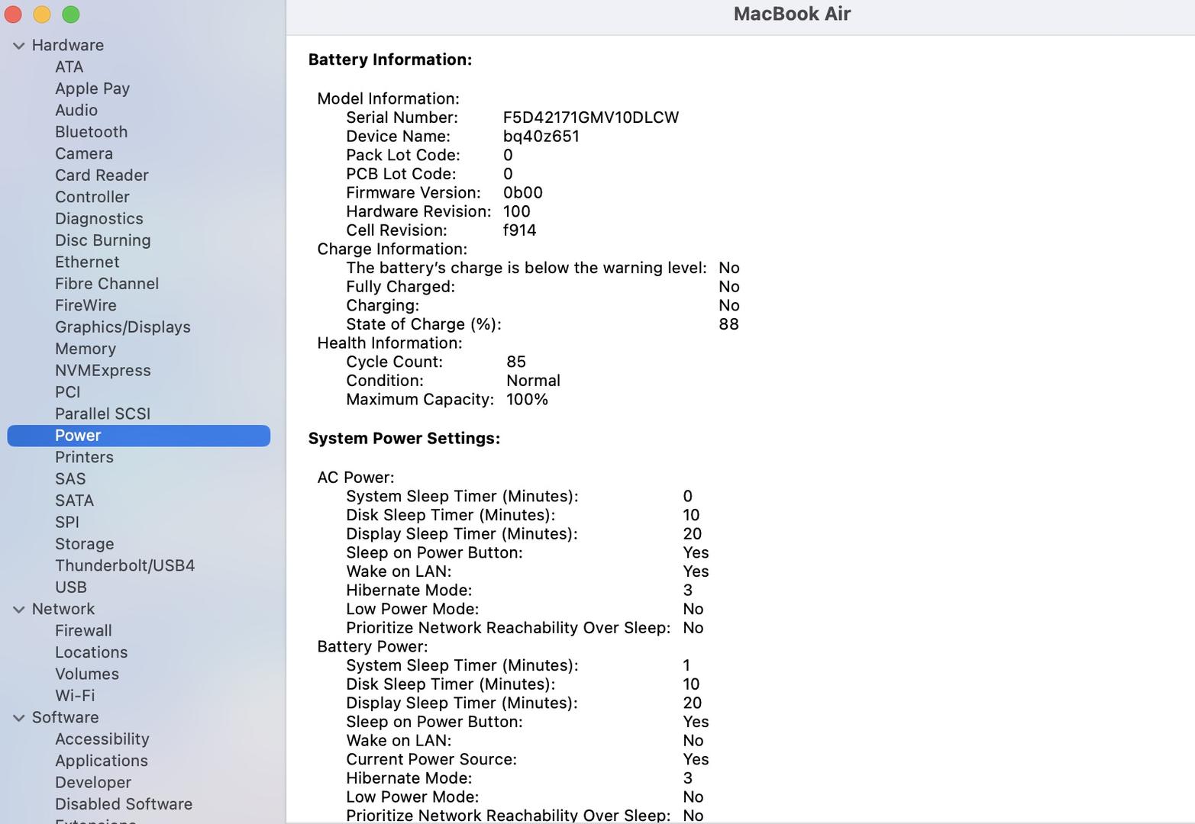This screenshot has height=824, width=1195.
Task: Select NVMExpress in the sidebar
Action: coord(103,371)
